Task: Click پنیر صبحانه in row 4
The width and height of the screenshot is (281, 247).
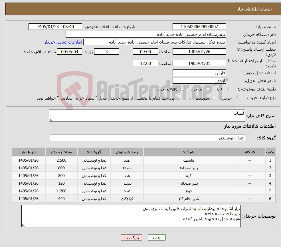Action: 189,183
